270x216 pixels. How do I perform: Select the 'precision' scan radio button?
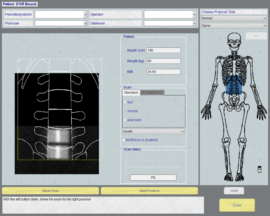[125, 120]
